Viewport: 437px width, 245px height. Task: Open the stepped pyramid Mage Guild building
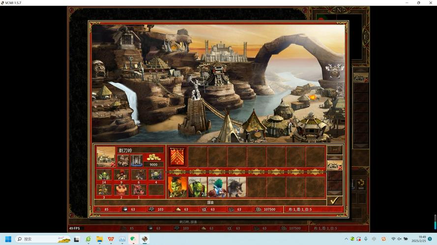[157, 63]
